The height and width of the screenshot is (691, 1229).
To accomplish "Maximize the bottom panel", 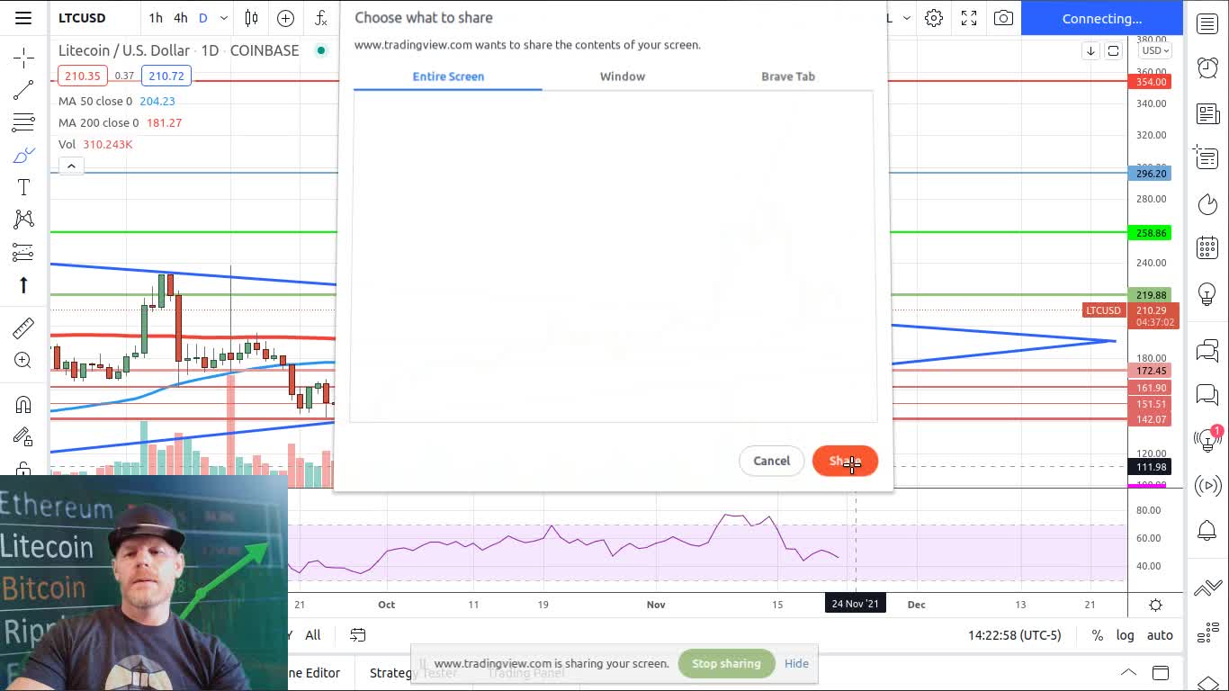I will 1161,673.
